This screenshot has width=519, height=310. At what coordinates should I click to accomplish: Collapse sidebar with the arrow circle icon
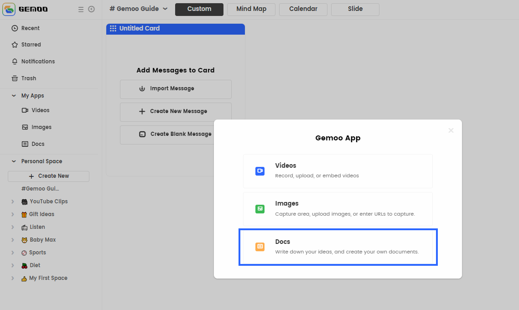pyautogui.click(x=91, y=9)
